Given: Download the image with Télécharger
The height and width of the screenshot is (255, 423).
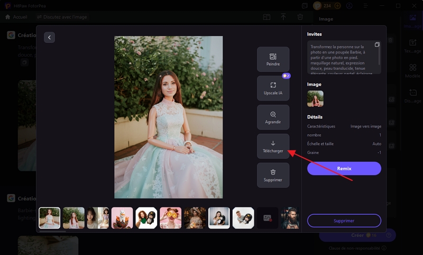Looking at the screenshot, I should 273,146.
